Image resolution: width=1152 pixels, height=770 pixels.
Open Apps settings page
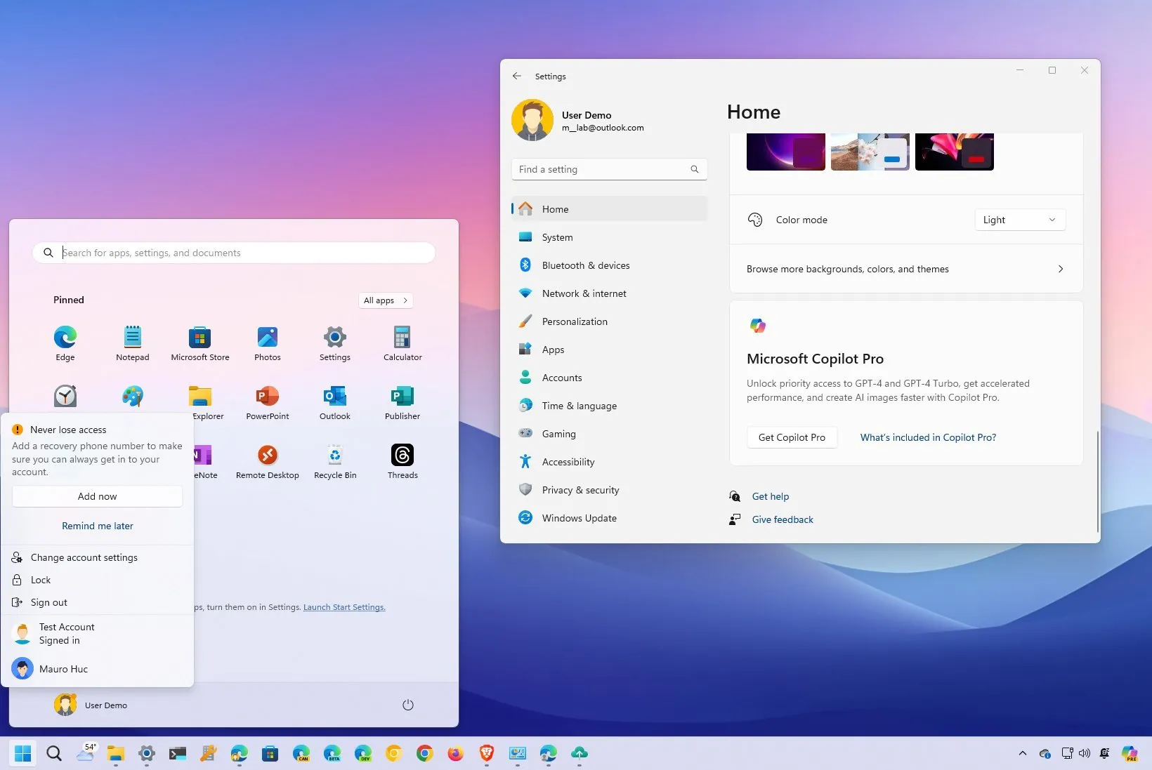(610, 350)
